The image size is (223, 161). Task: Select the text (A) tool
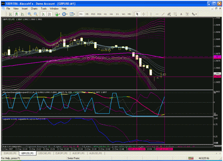[x=181, y=14]
